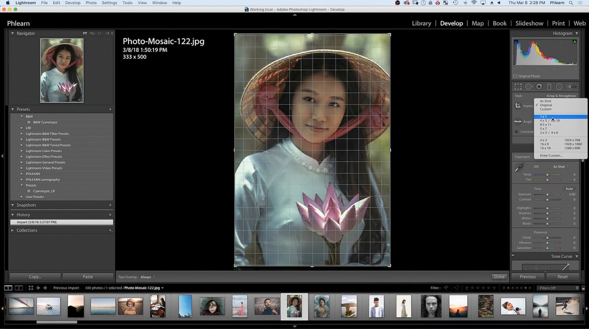589x329 pixels.
Task: Open the White Balance eyedropper tool
Action: [519, 167]
